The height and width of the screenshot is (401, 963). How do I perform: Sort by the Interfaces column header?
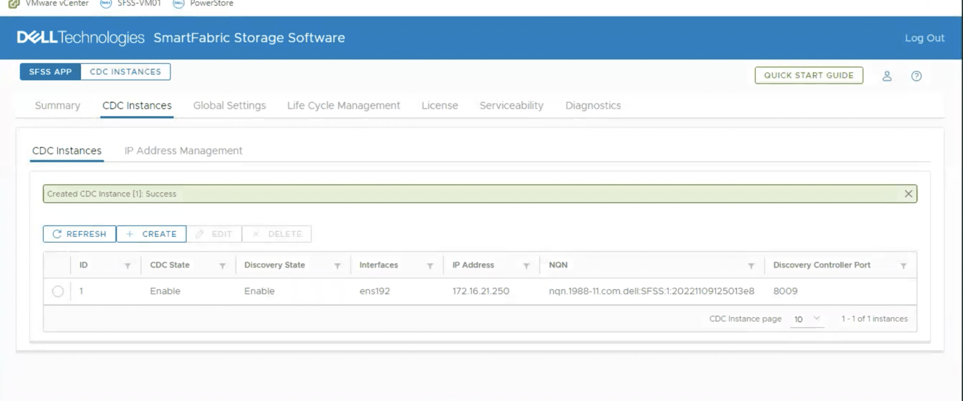379,265
